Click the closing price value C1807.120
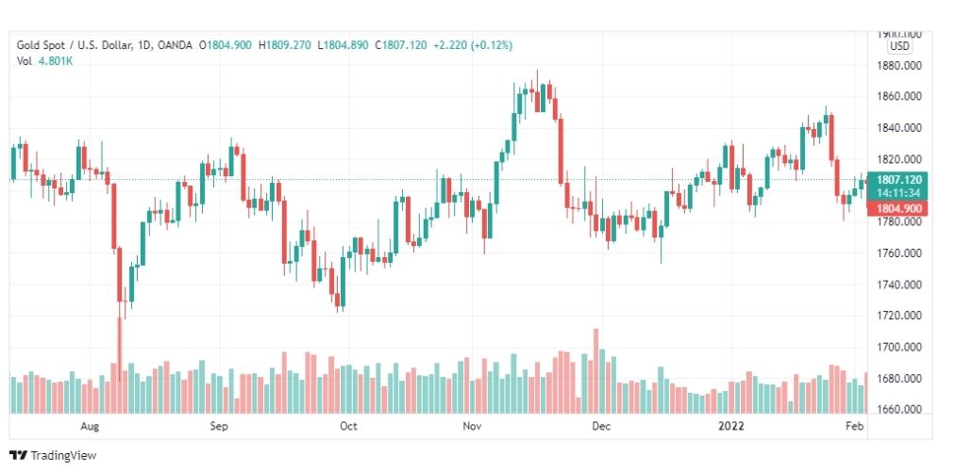This screenshot has width=955, height=472. click(x=401, y=45)
